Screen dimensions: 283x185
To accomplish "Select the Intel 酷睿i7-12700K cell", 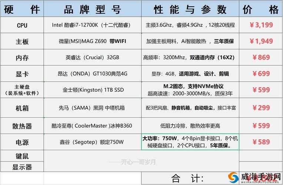I will coord(92,25).
